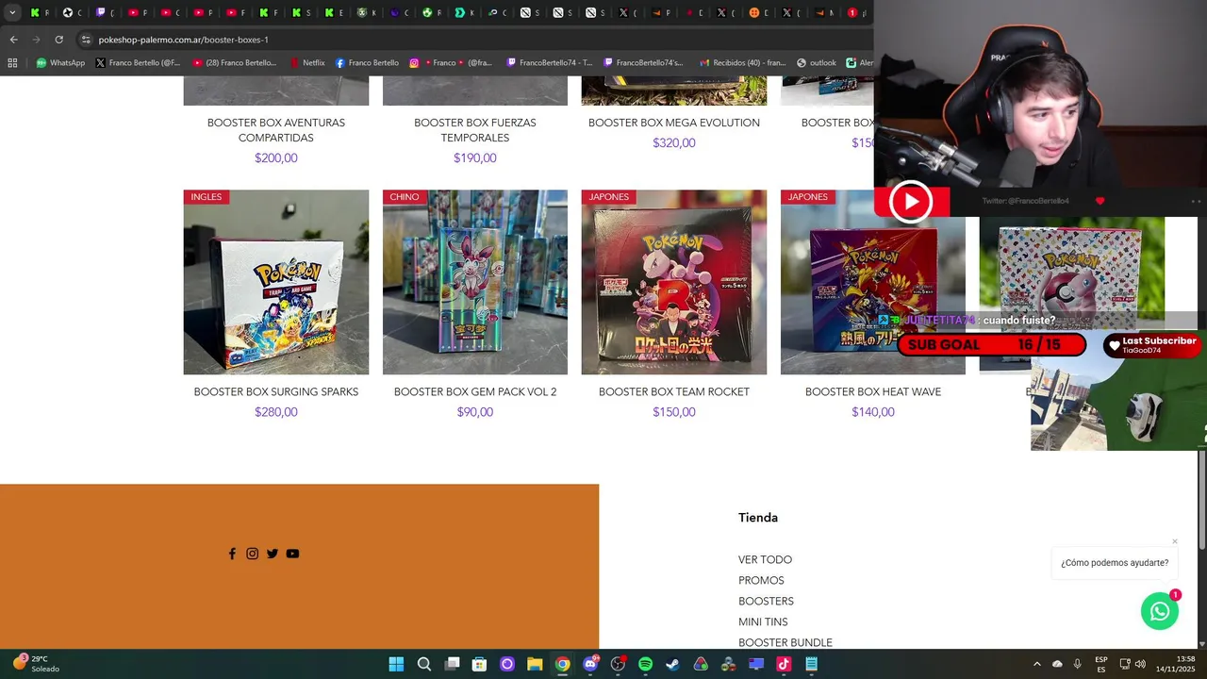Go back using the browser back arrow
The width and height of the screenshot is (1207, 679).
click(13, 40)
